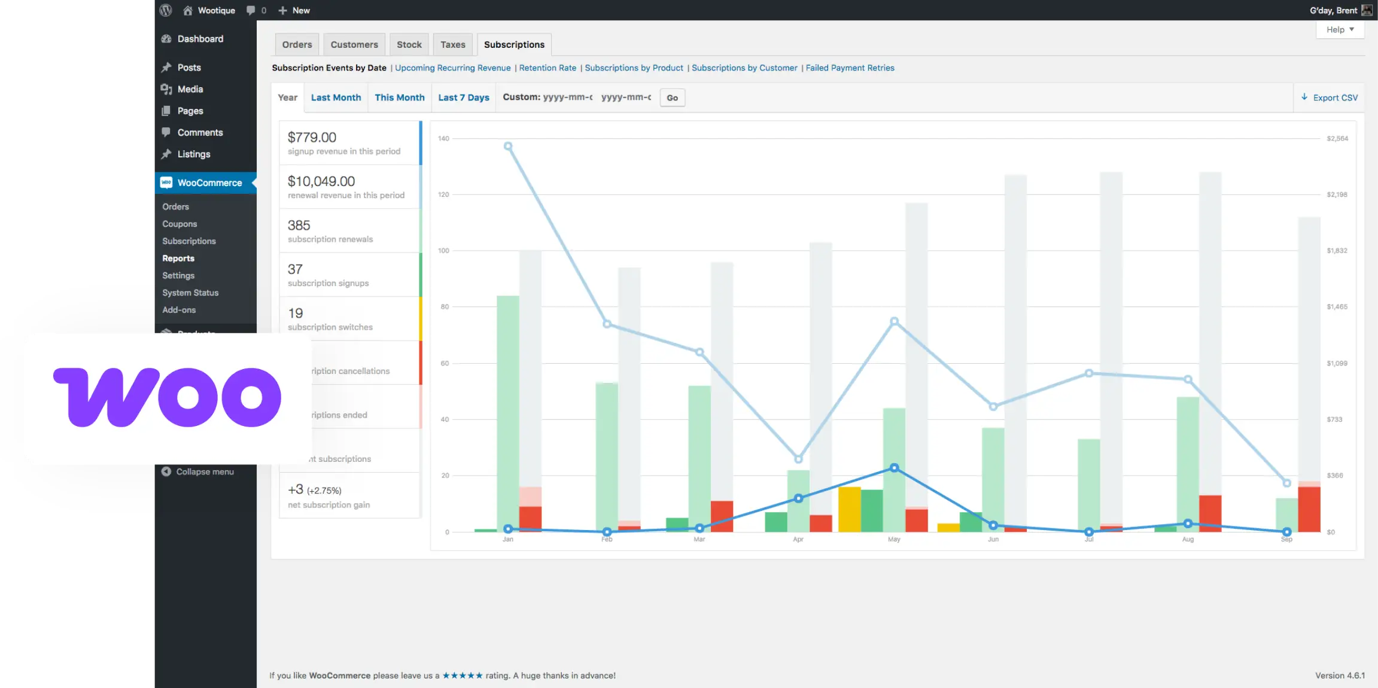Expand the Help dropdown
Screen dimensions: 1378x688
coord(1340,29)
